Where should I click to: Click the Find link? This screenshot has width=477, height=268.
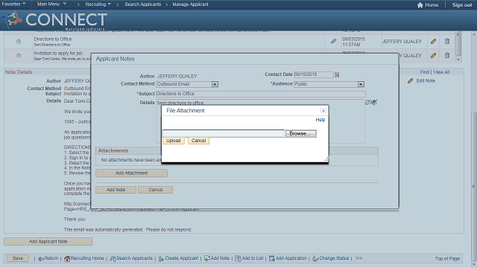424,72
